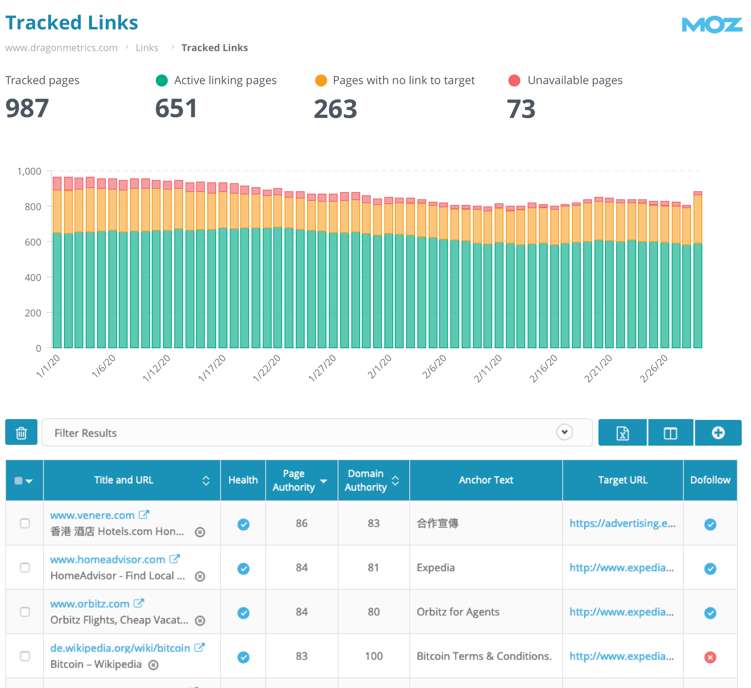This screenshot has height=688, width=751.
Task: Click the remove icon next to HomeAdvisor row
Action: 200,576
